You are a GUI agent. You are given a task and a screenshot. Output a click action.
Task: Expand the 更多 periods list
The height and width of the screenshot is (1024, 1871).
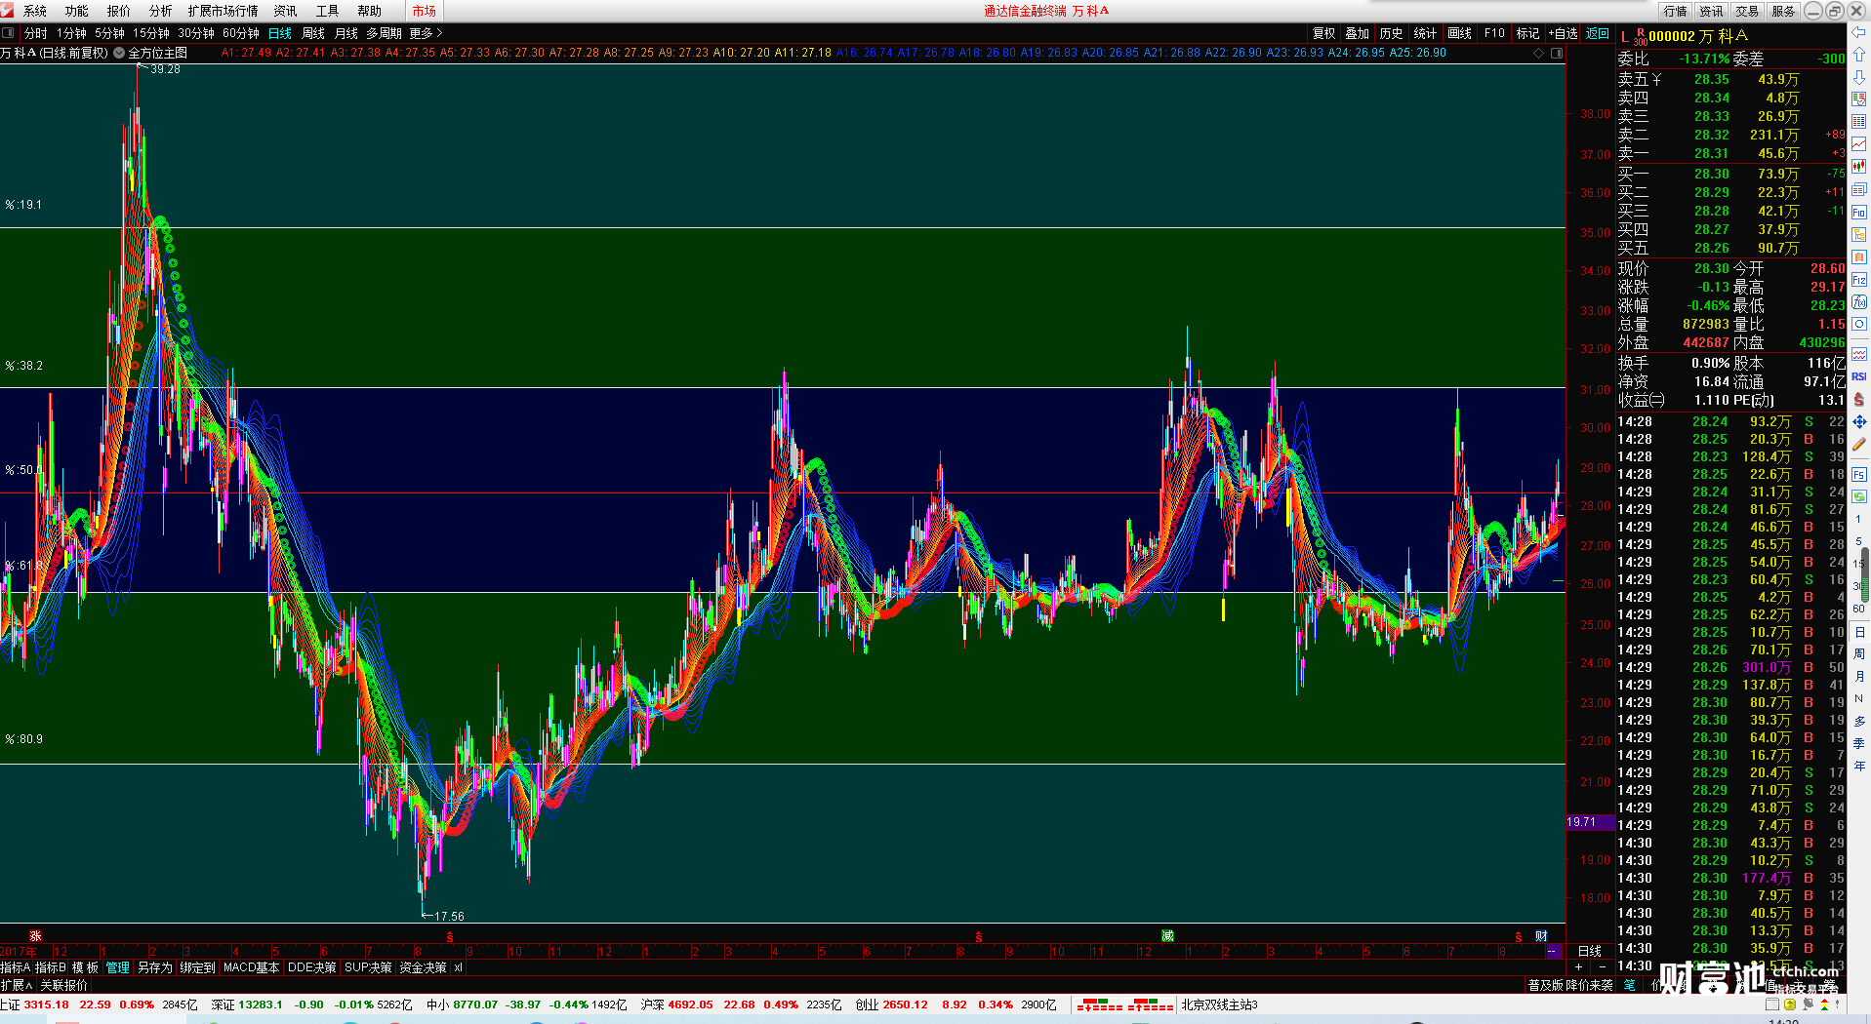(x=426, y=33)
